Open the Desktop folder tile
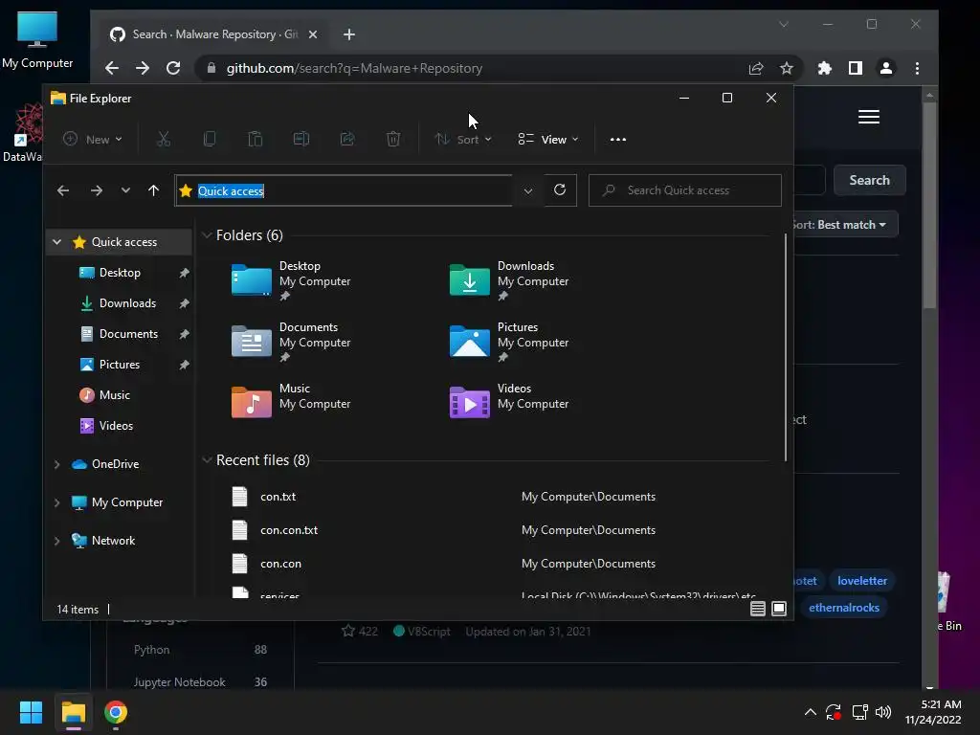 (x=291, y=280)
